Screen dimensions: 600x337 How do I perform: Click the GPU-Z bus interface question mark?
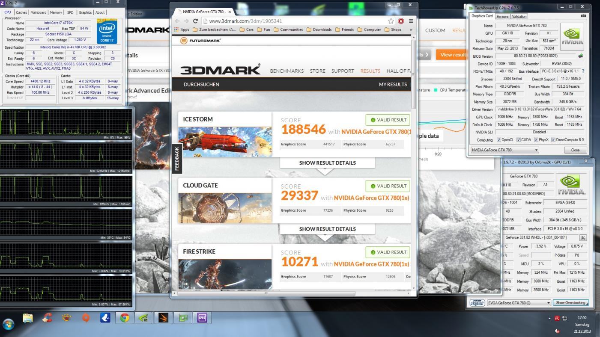click(583, 71)
